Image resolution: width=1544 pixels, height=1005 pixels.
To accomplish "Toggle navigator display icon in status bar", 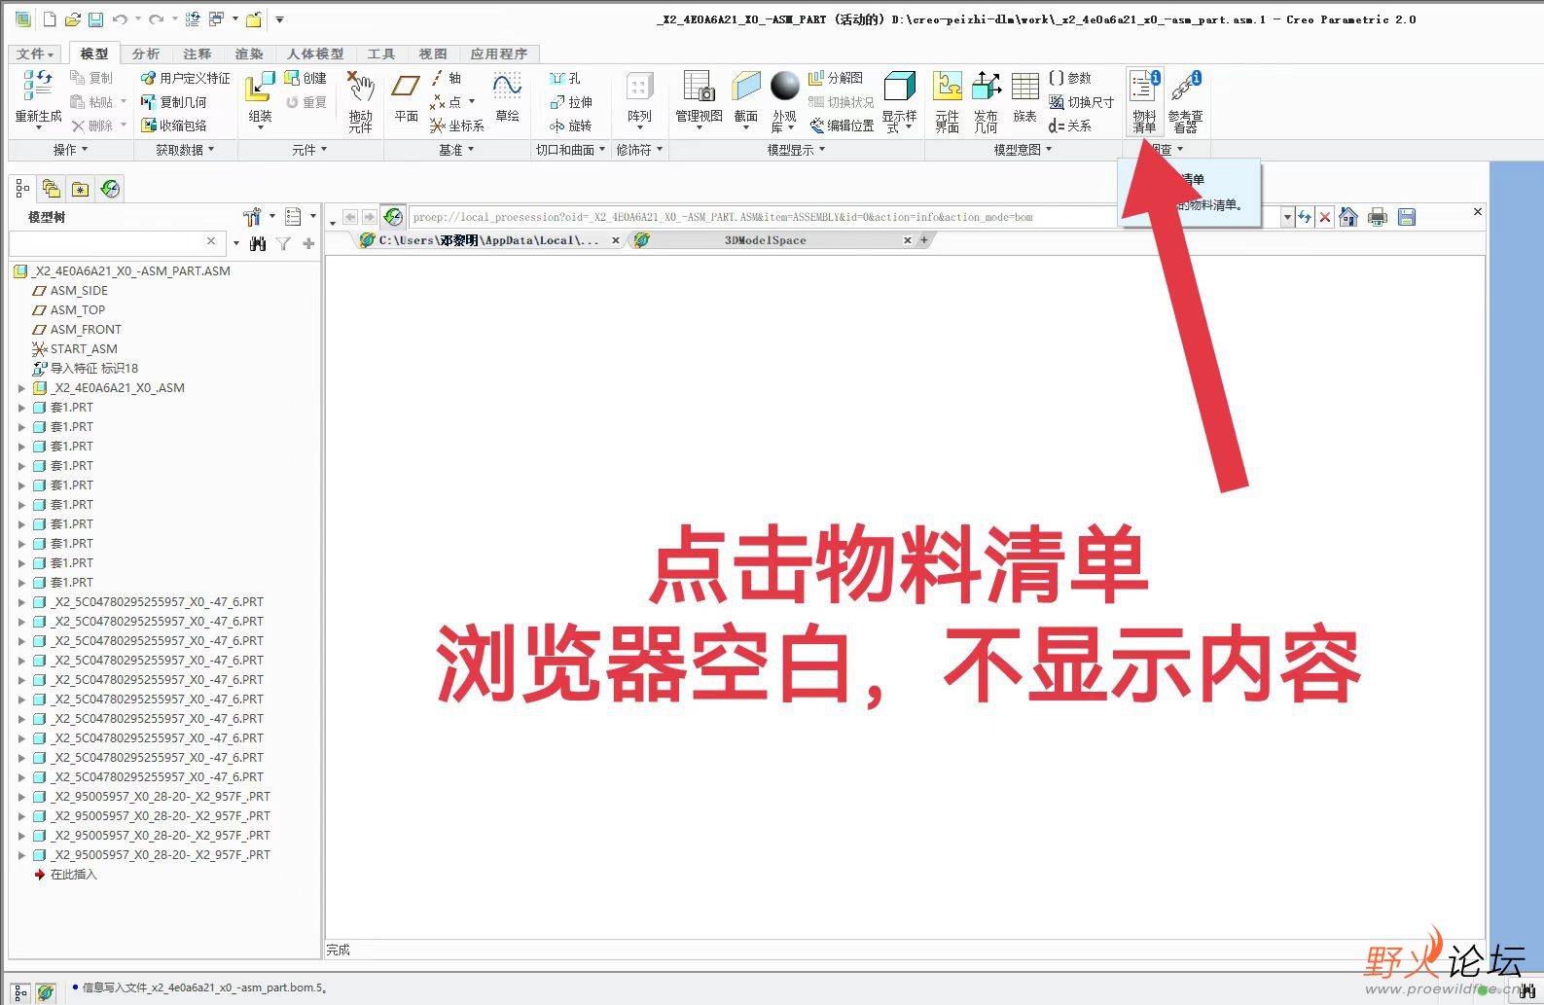I will (x=20, y=992).
